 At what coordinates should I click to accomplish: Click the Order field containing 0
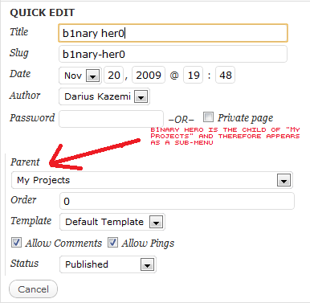tap(177, 201)
